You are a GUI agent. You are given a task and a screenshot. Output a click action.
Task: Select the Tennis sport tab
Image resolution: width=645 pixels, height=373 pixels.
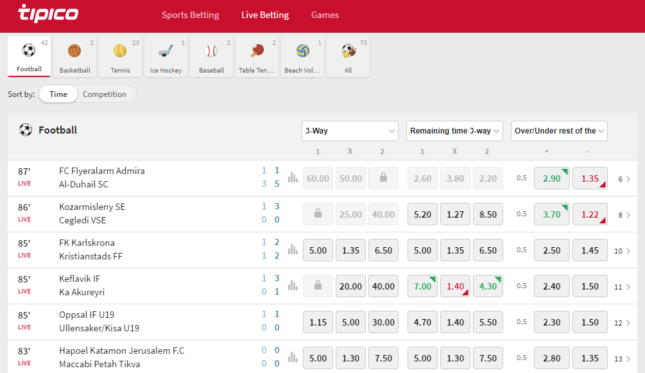[120, 56]
